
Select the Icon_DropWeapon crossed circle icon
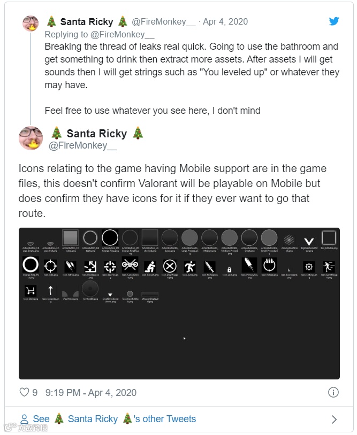(170, 266)
